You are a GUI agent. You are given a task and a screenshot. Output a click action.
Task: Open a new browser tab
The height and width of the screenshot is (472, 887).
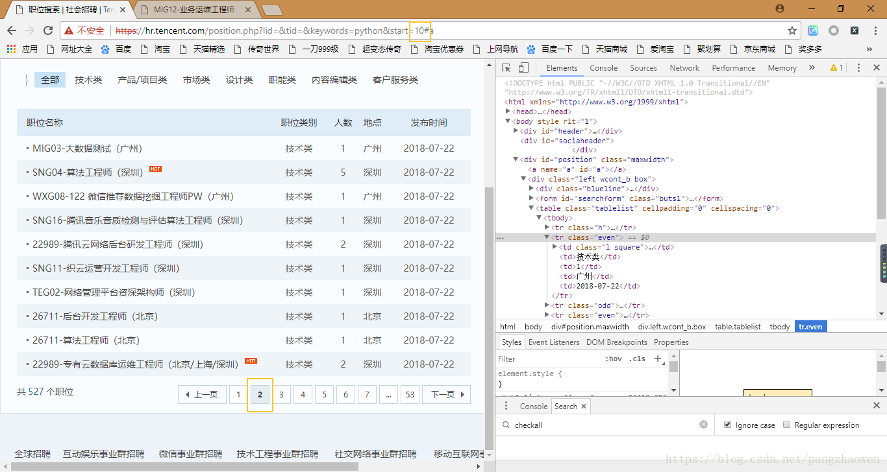pyautogui.click(x=271, y=10)
